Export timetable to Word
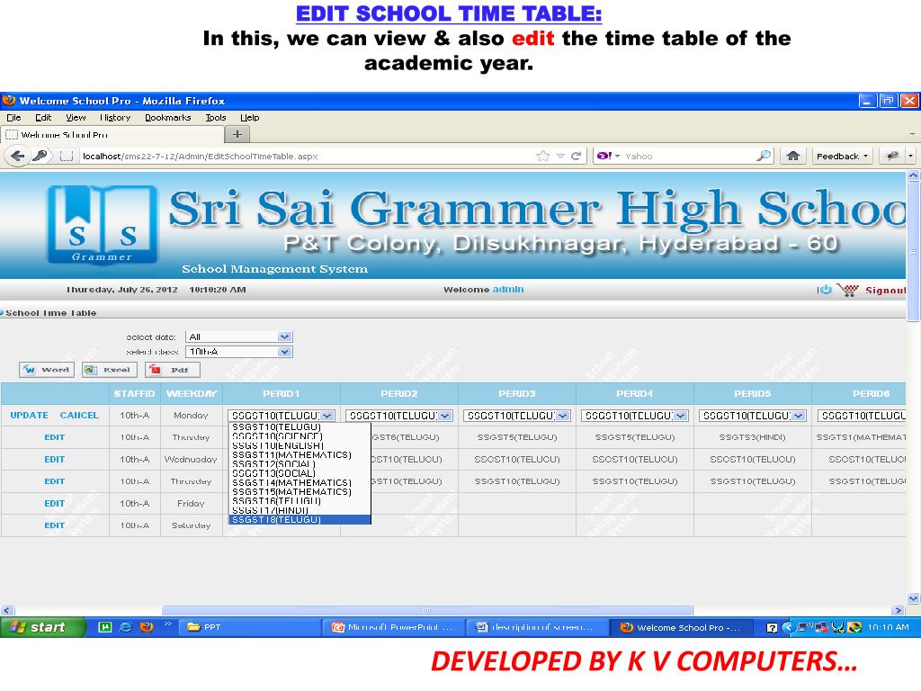The image size is (921, 691). point(47,370)
